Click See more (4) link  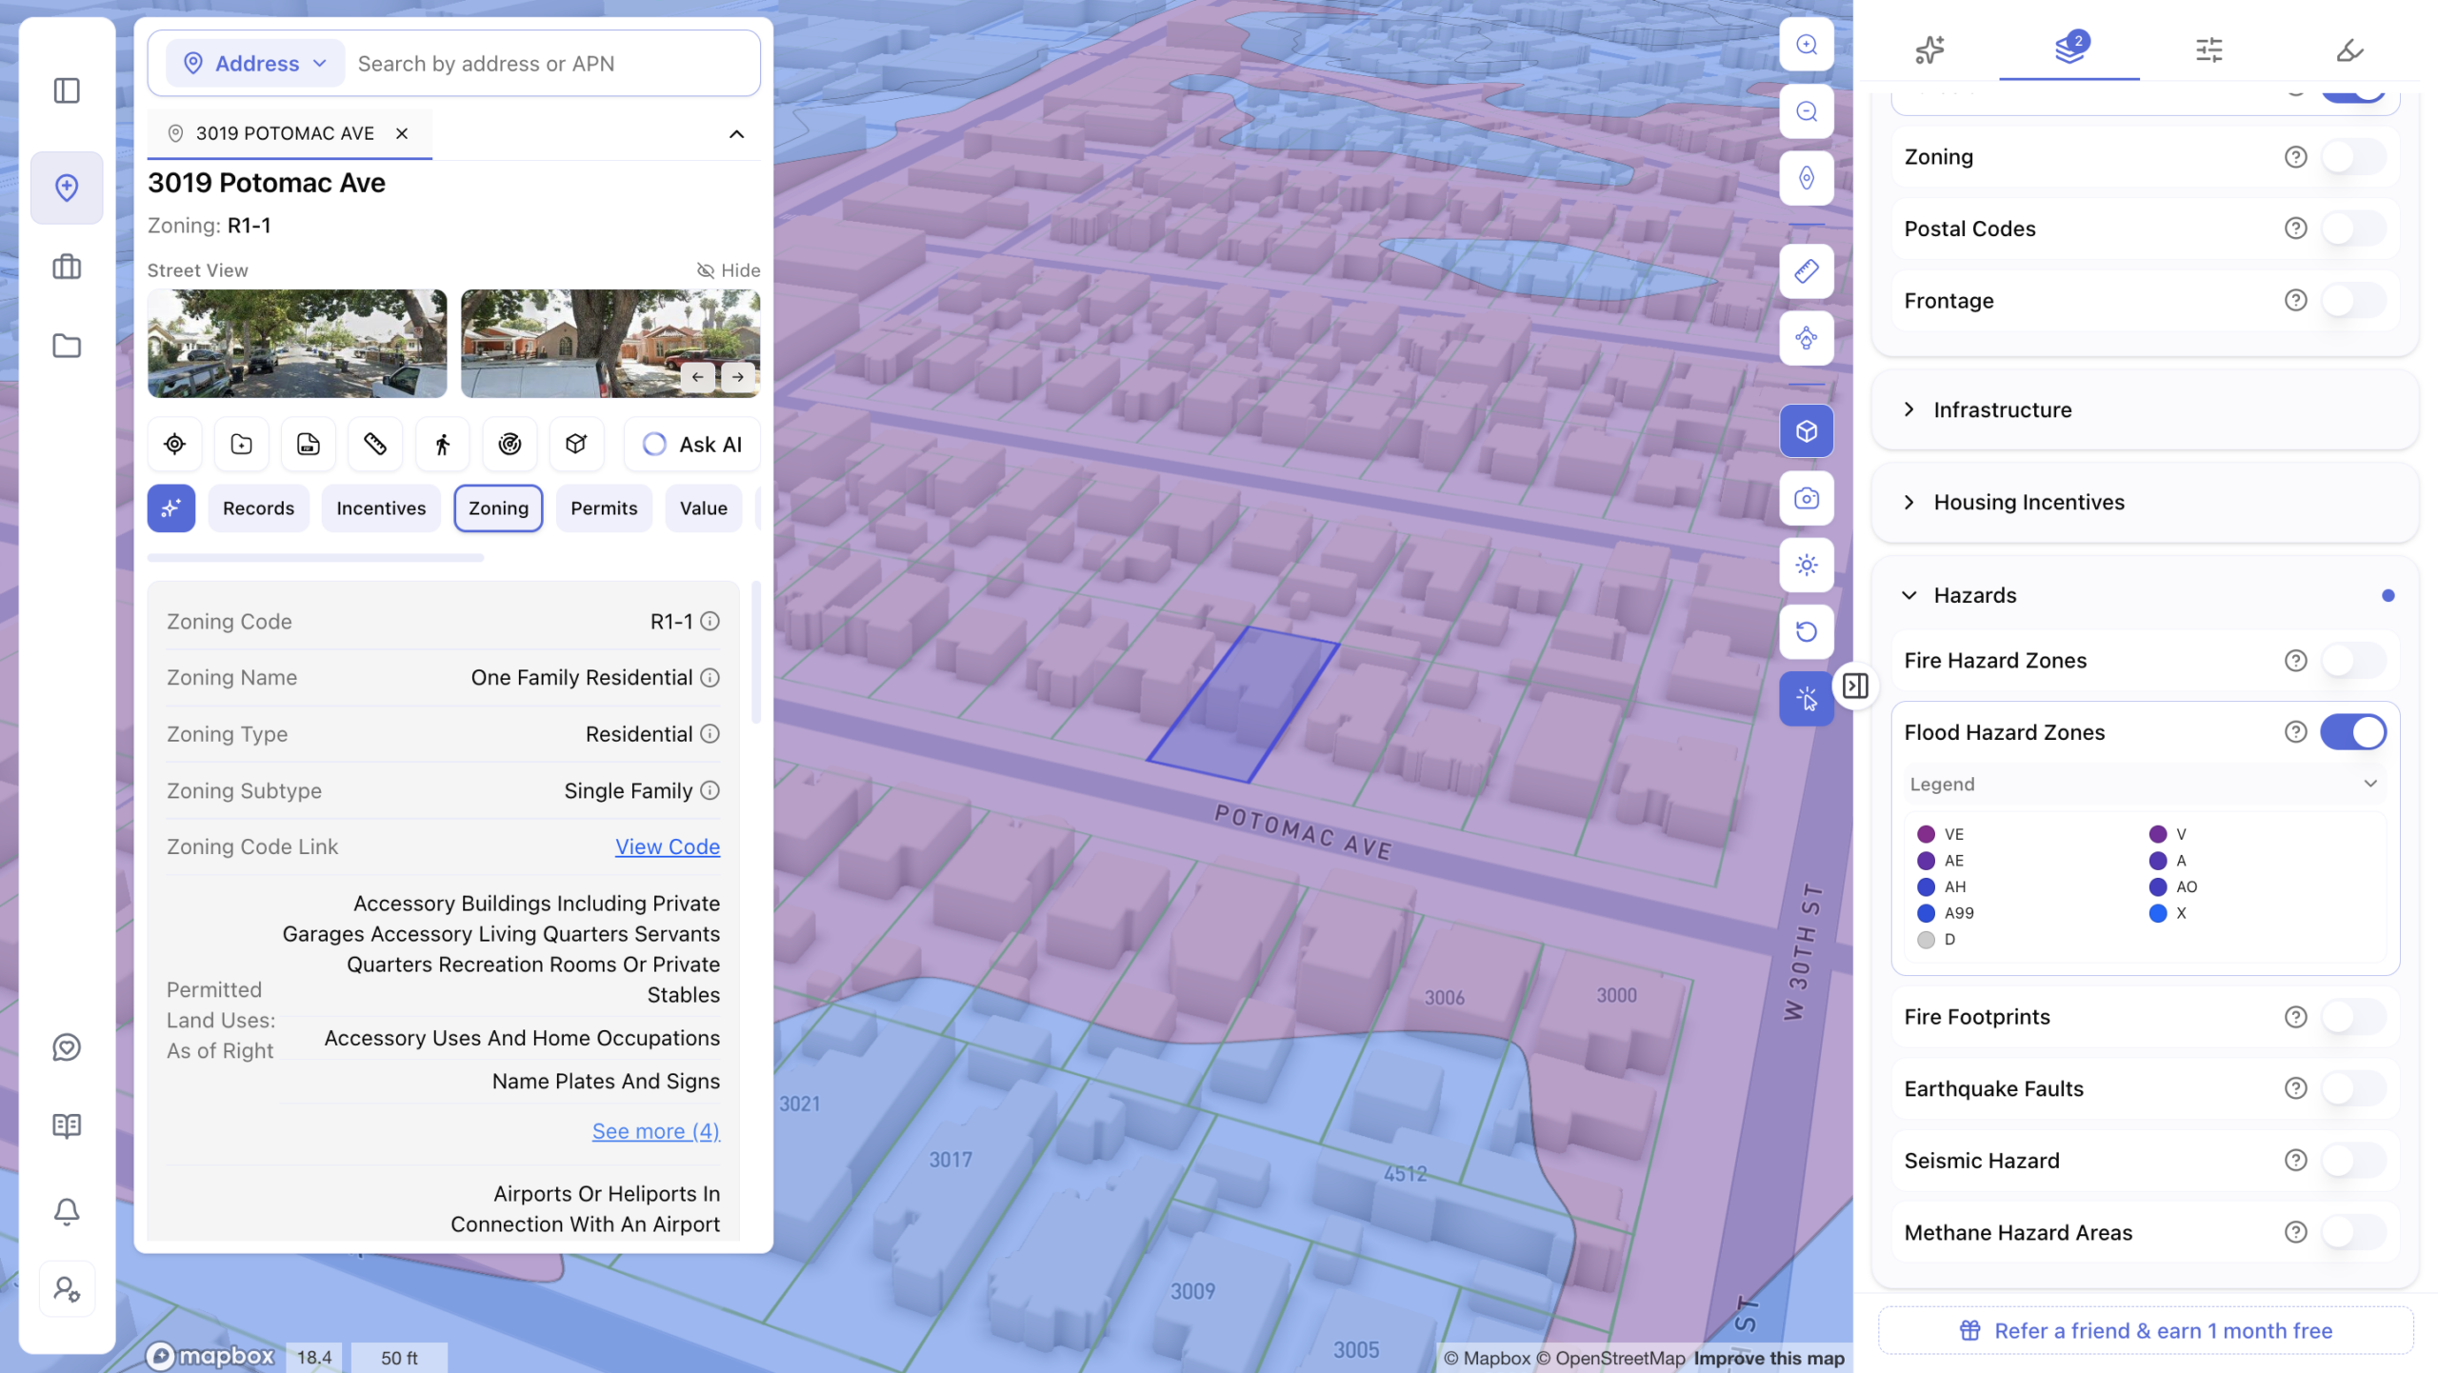656,1131
